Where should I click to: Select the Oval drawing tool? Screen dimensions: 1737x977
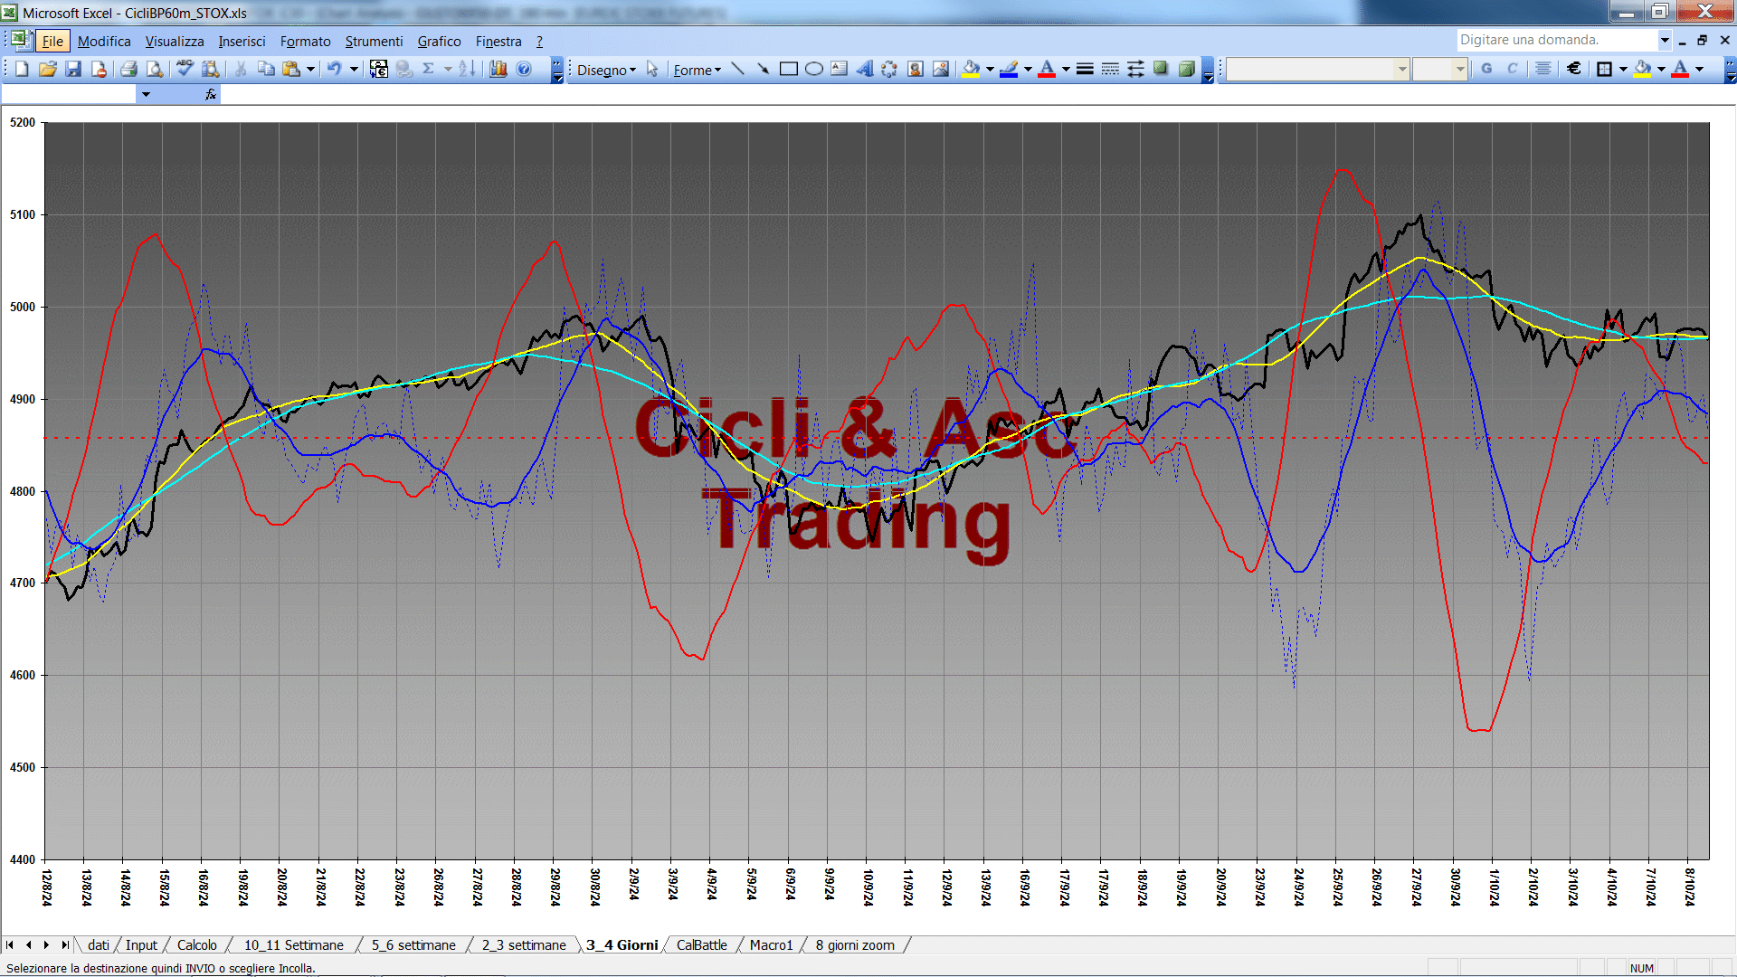click(x=814, y=70)
